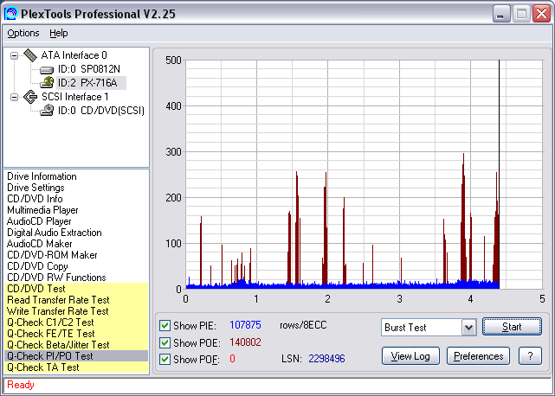The height and width of the screenshot is (396, 555).
Task: Open AudioCD Player
Action: [x=39, y=221]
